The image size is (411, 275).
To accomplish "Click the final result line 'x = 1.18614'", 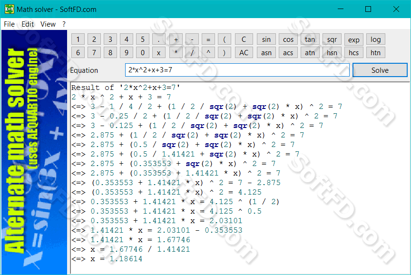I will click(107, 259).
